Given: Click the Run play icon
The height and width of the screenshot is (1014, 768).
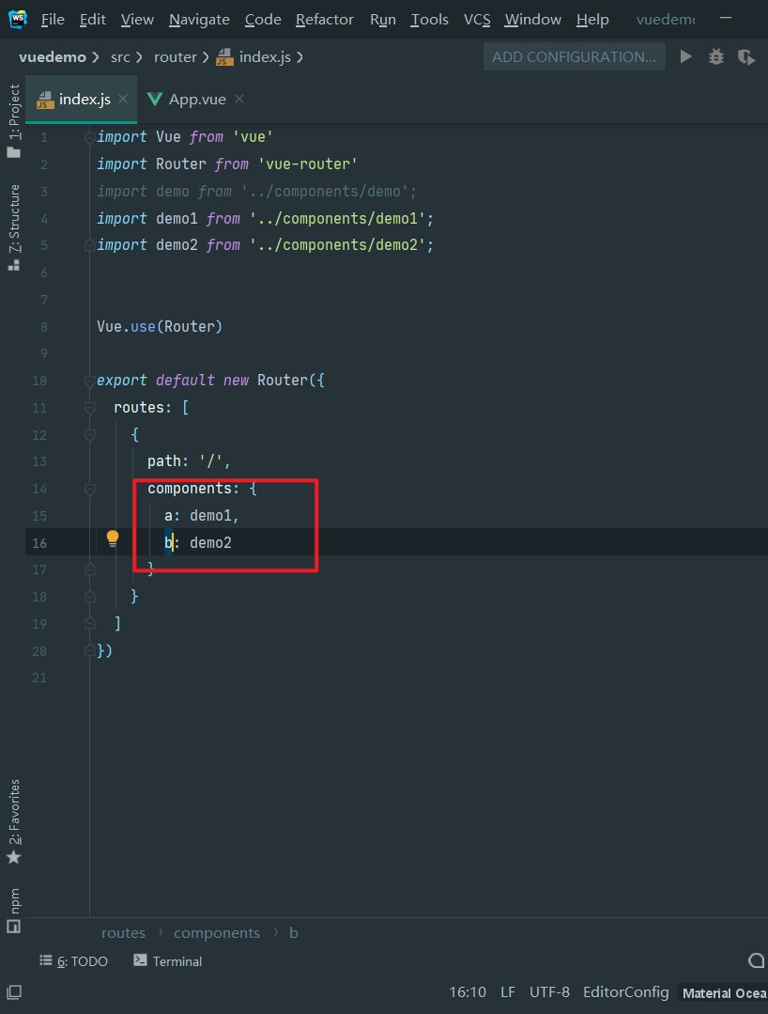Looking at the screenshot, I should point(686,57).
